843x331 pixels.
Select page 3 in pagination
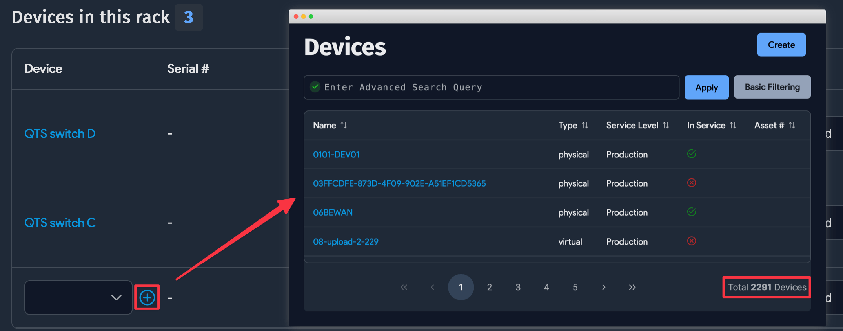coord(518,287)
